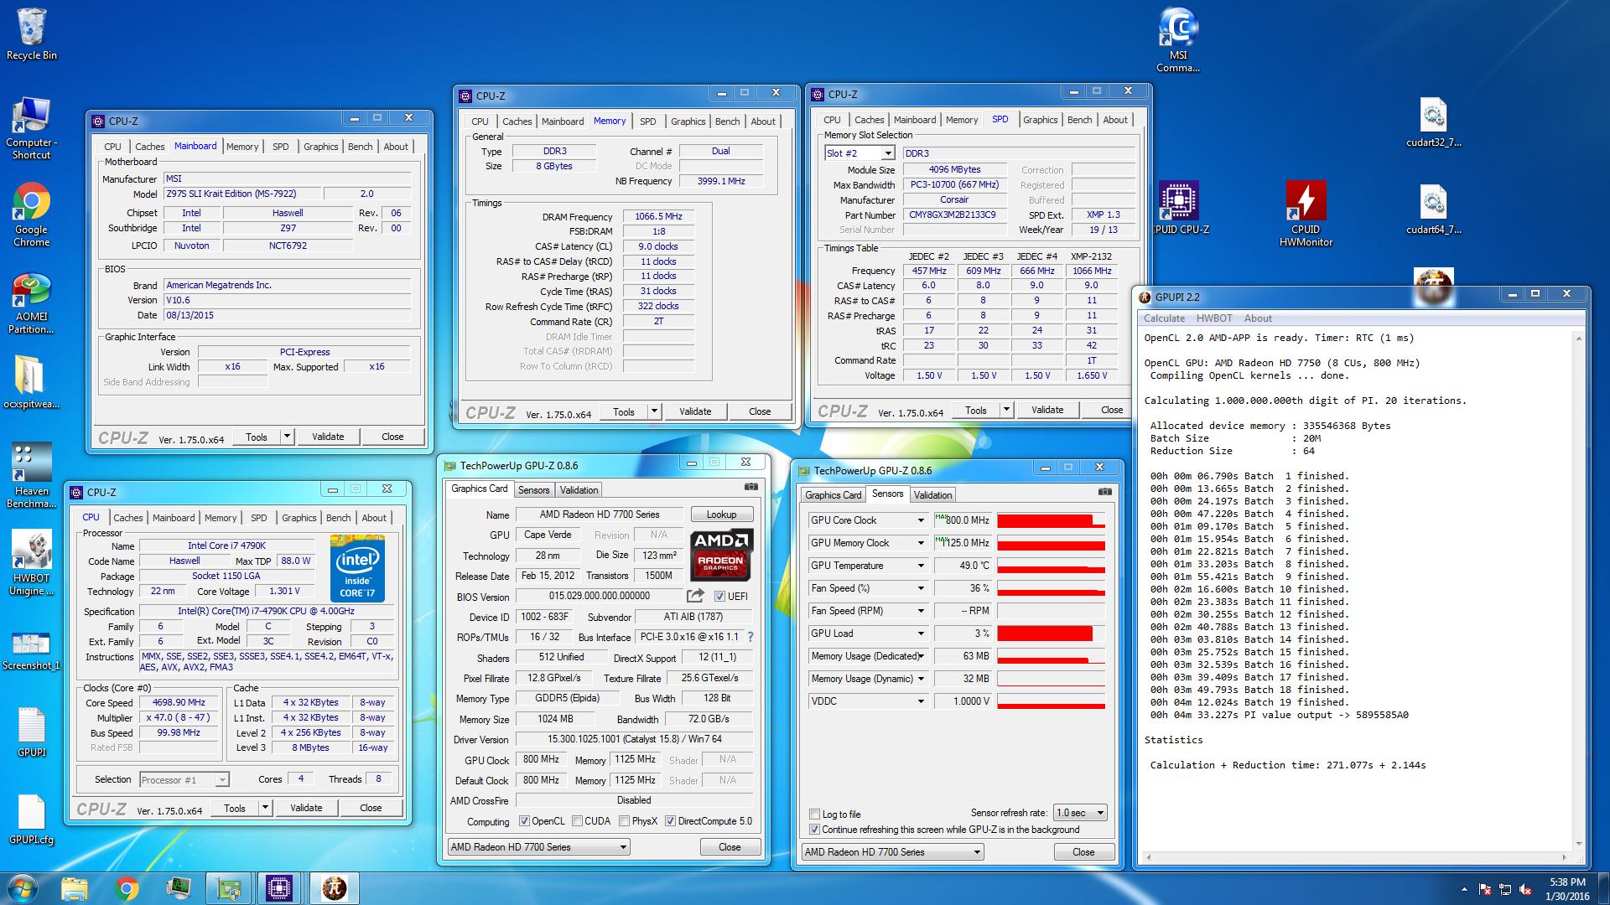Switch to Bench tab in CPU-Z Memory window
This screenshot has width=1610, height=905.
coord(727,122)
